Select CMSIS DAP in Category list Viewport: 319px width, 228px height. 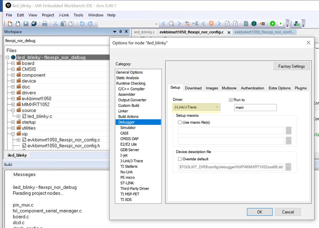(129, 139)
